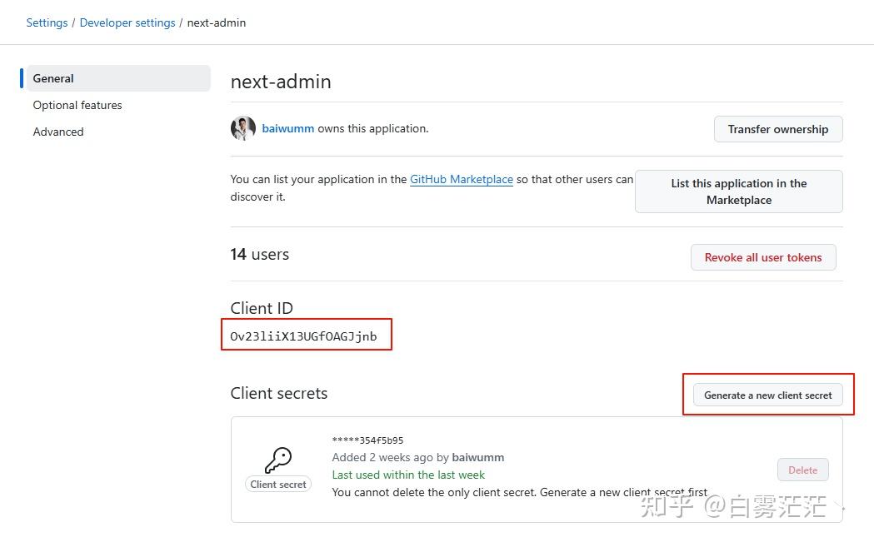This screenshot has width=874, height=542.
Task: Select the next-admin breadcrumb item
Action: (217, 22)
